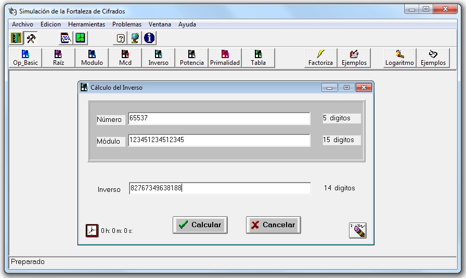Open the question mark help icon
Viewport: 466px width, 278px height.
tap(121, 38)
